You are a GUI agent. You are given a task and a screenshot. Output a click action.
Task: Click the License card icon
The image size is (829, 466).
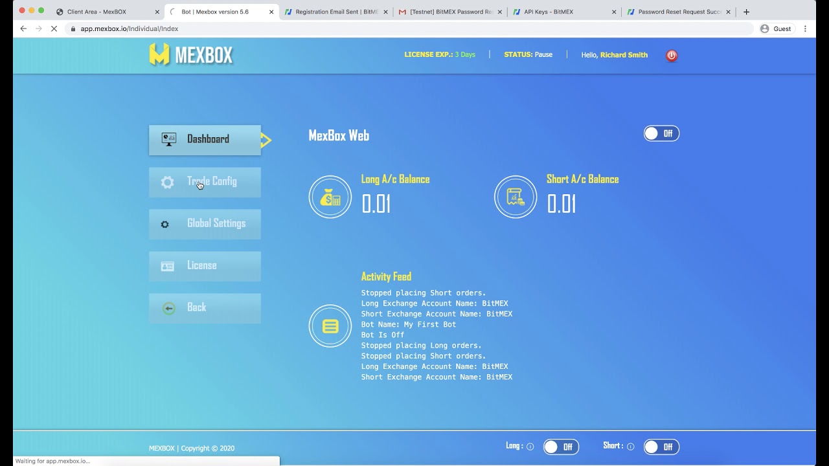tap(167, 267)
